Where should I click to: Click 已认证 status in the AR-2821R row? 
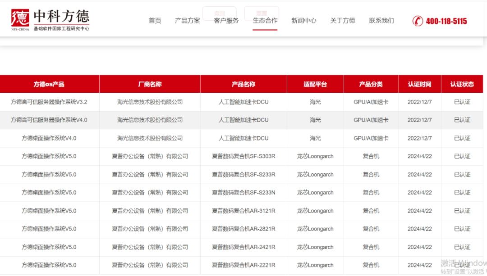coord(462,229)
